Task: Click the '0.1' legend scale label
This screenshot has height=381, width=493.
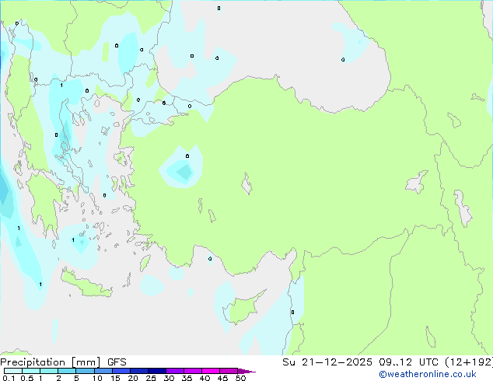Action: (x=9, y=378)
